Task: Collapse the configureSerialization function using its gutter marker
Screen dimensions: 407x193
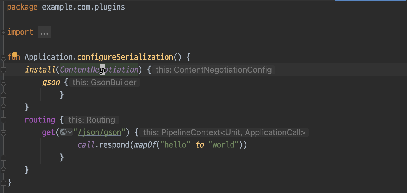Action: [x=3, y=58]
